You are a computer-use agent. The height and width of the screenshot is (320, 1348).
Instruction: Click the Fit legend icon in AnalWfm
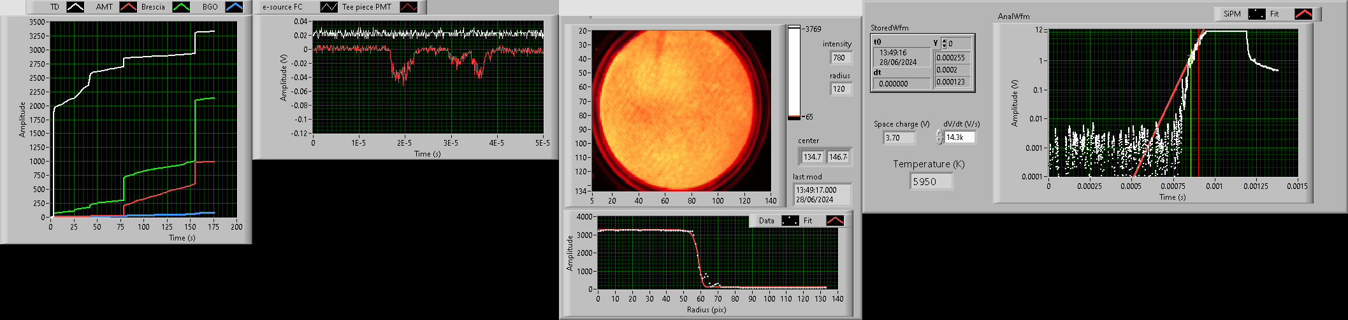pos(1303,14)
